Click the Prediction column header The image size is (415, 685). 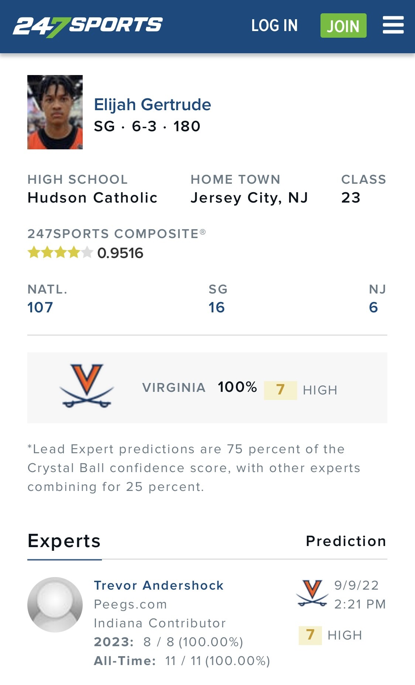346,541
